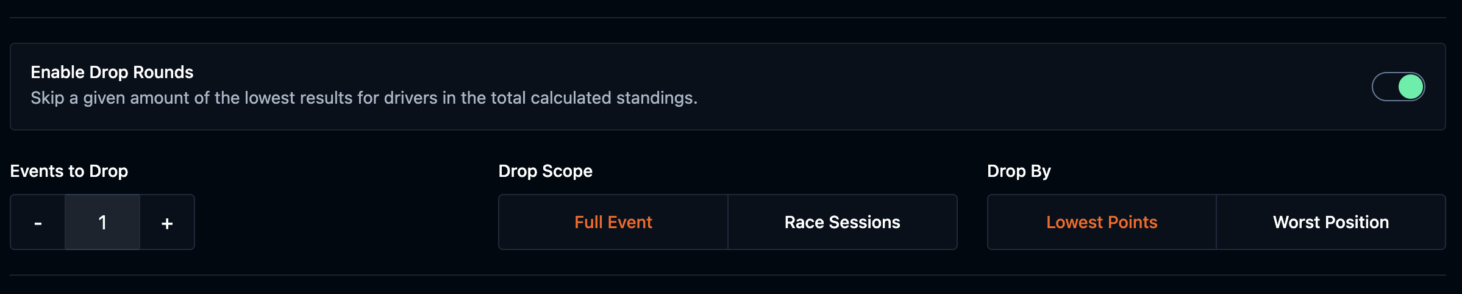Select Full Event drop scope
The height and width of the screenshot is (294, 1462).
[613, 223]
